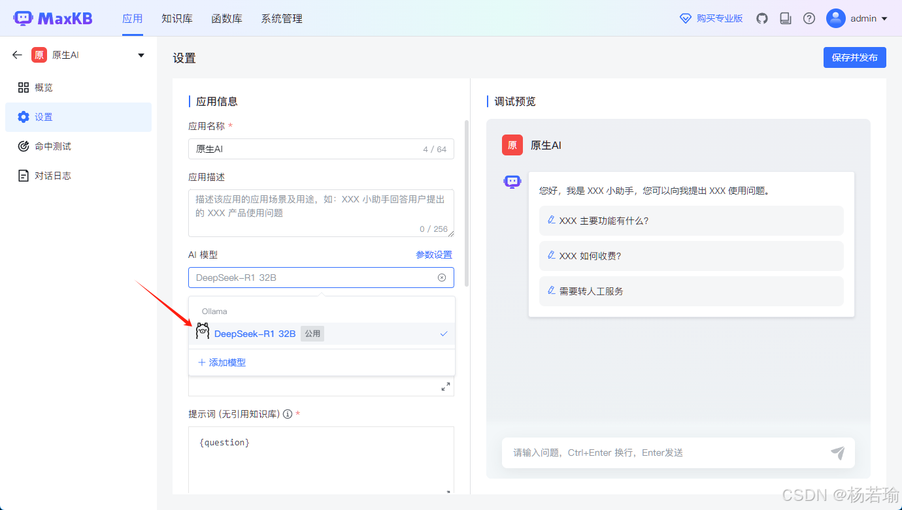Image resolution: width=902 pixels, height=510 pixels.
Task: Click the settings form vertical scrollbar
Action: (467, 202)
